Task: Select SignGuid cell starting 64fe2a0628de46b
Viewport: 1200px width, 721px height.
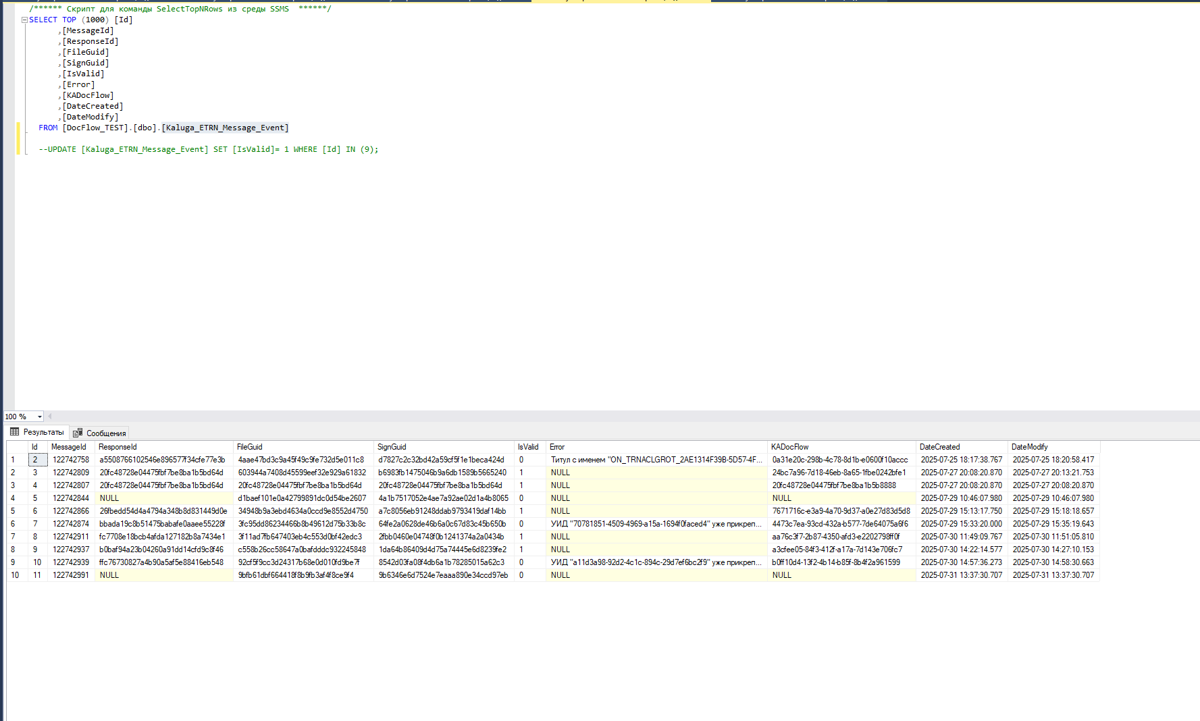Action: 444,524
